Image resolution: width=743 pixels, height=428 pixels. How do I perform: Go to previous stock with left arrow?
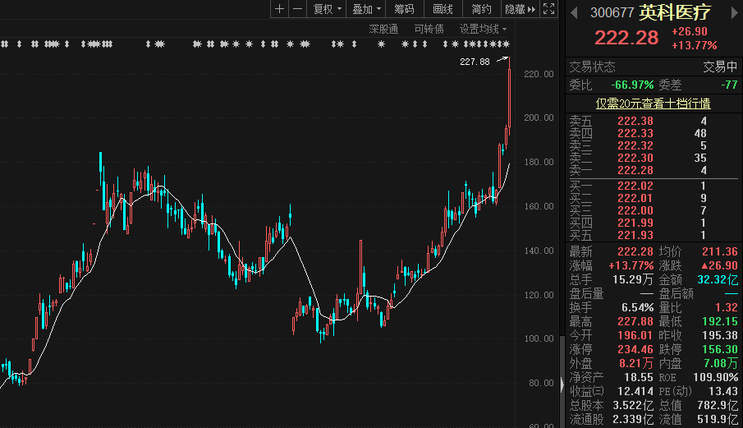[x=573, y=12]
